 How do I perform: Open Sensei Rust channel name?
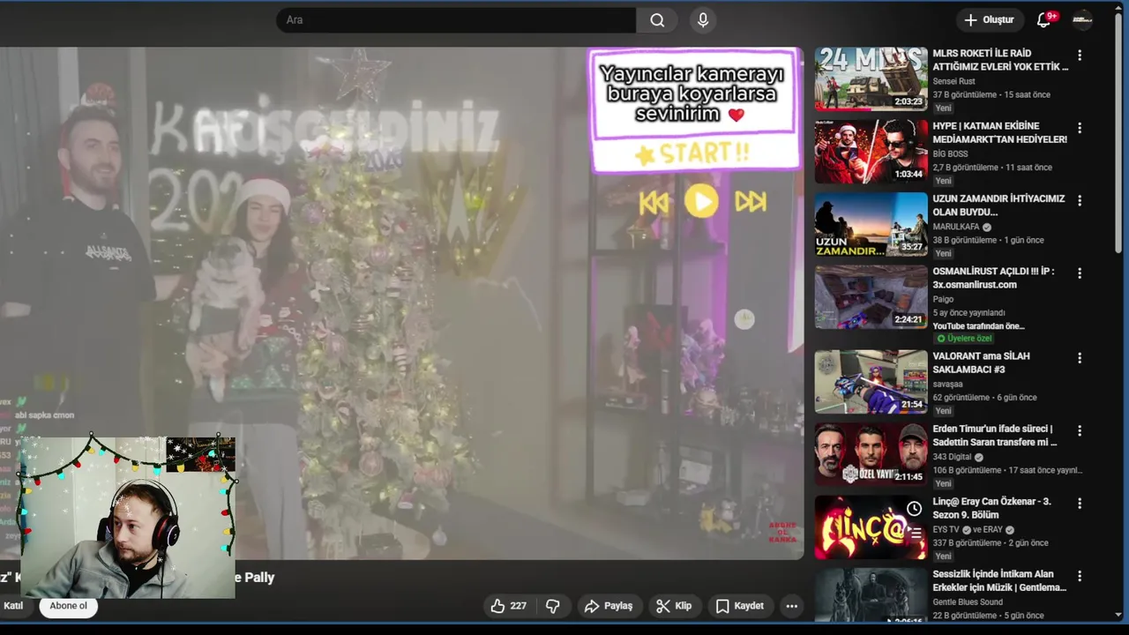[x=954, y=81]
